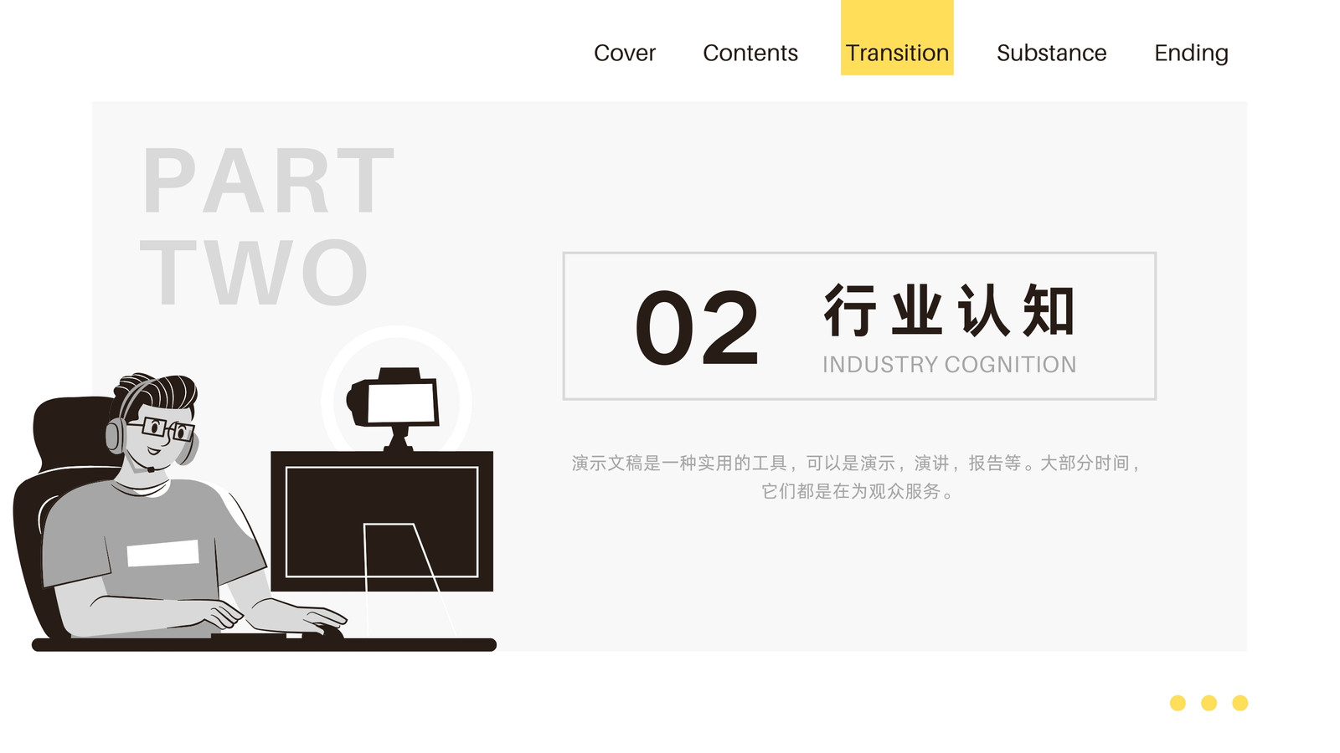Select the INDUSTRY COGNITION subtitle
Viewport: 1340px width, 753px height.
[949, 365]
